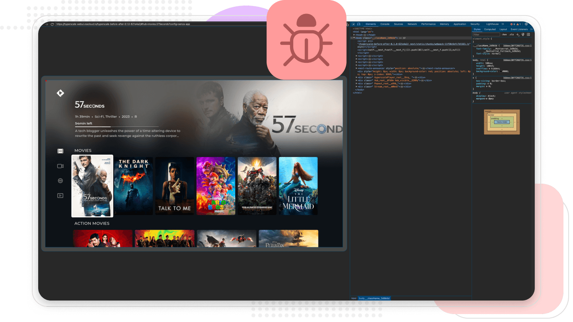Click the browser forward arrow

coord(47,24)
